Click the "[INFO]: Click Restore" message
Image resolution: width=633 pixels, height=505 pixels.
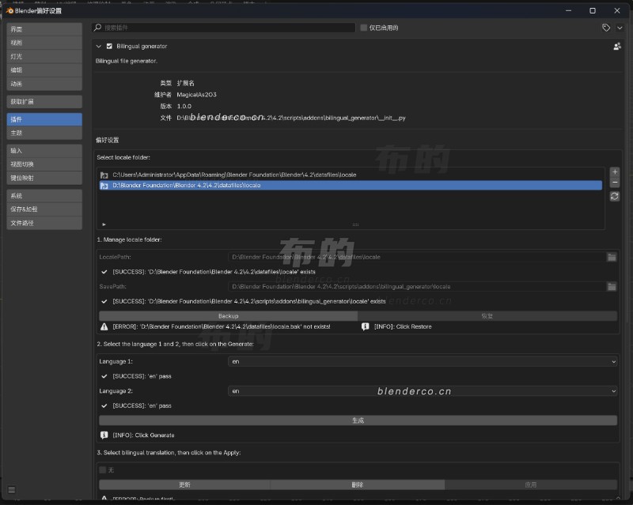tap(403, 326)
